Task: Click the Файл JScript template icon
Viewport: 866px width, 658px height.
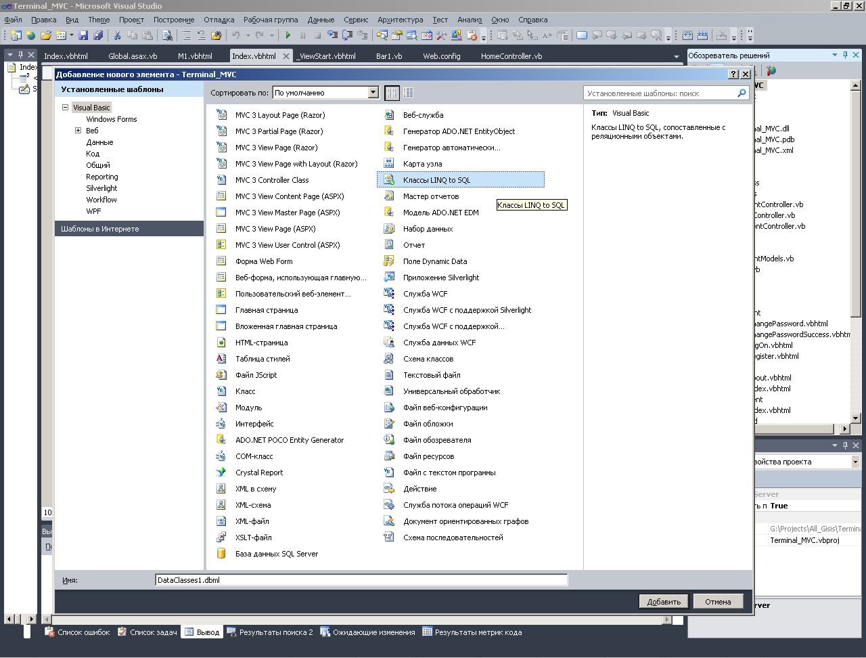Action: (x=221, y=375)
